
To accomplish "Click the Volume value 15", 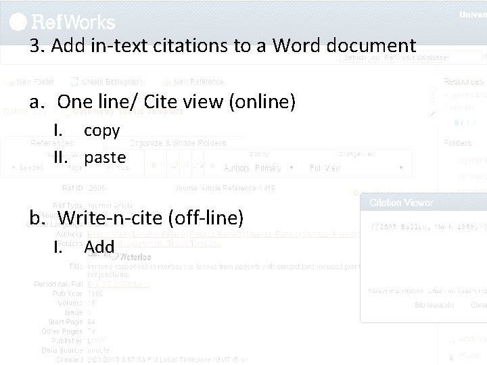I will tap(92, 303).
